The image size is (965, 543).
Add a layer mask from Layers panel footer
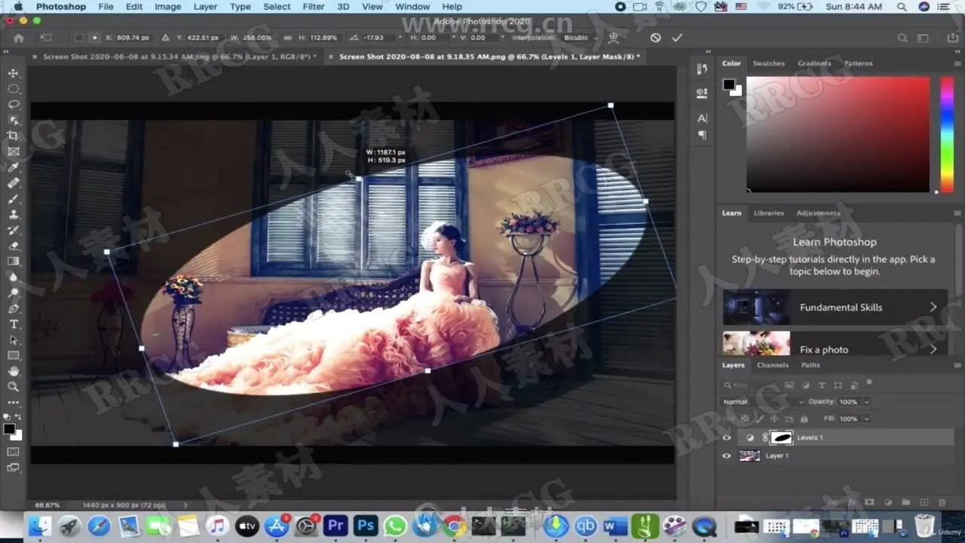[869, 502]
